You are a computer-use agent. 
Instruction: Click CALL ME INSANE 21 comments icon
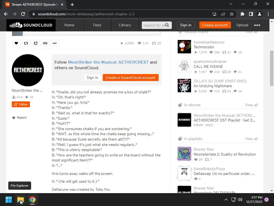point(235,72)
